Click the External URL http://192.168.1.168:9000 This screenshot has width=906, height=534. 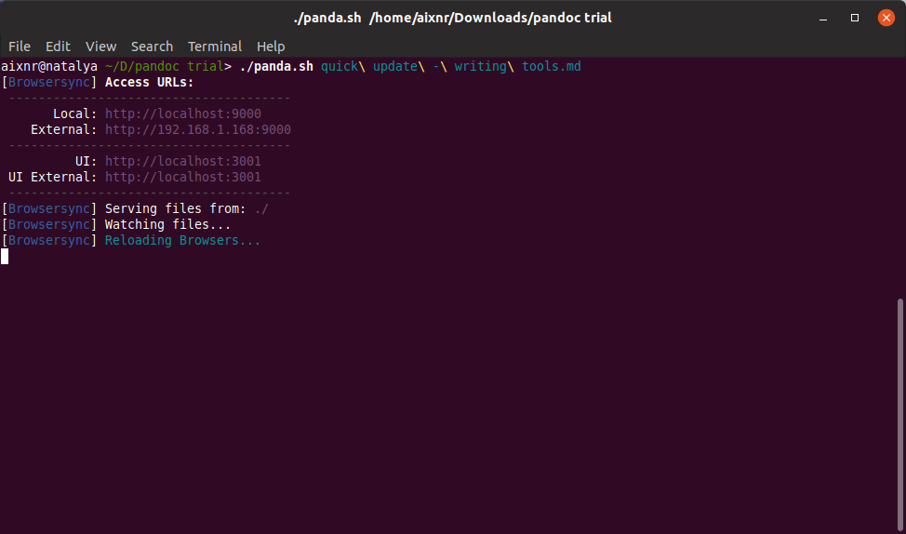click(198, 129)
